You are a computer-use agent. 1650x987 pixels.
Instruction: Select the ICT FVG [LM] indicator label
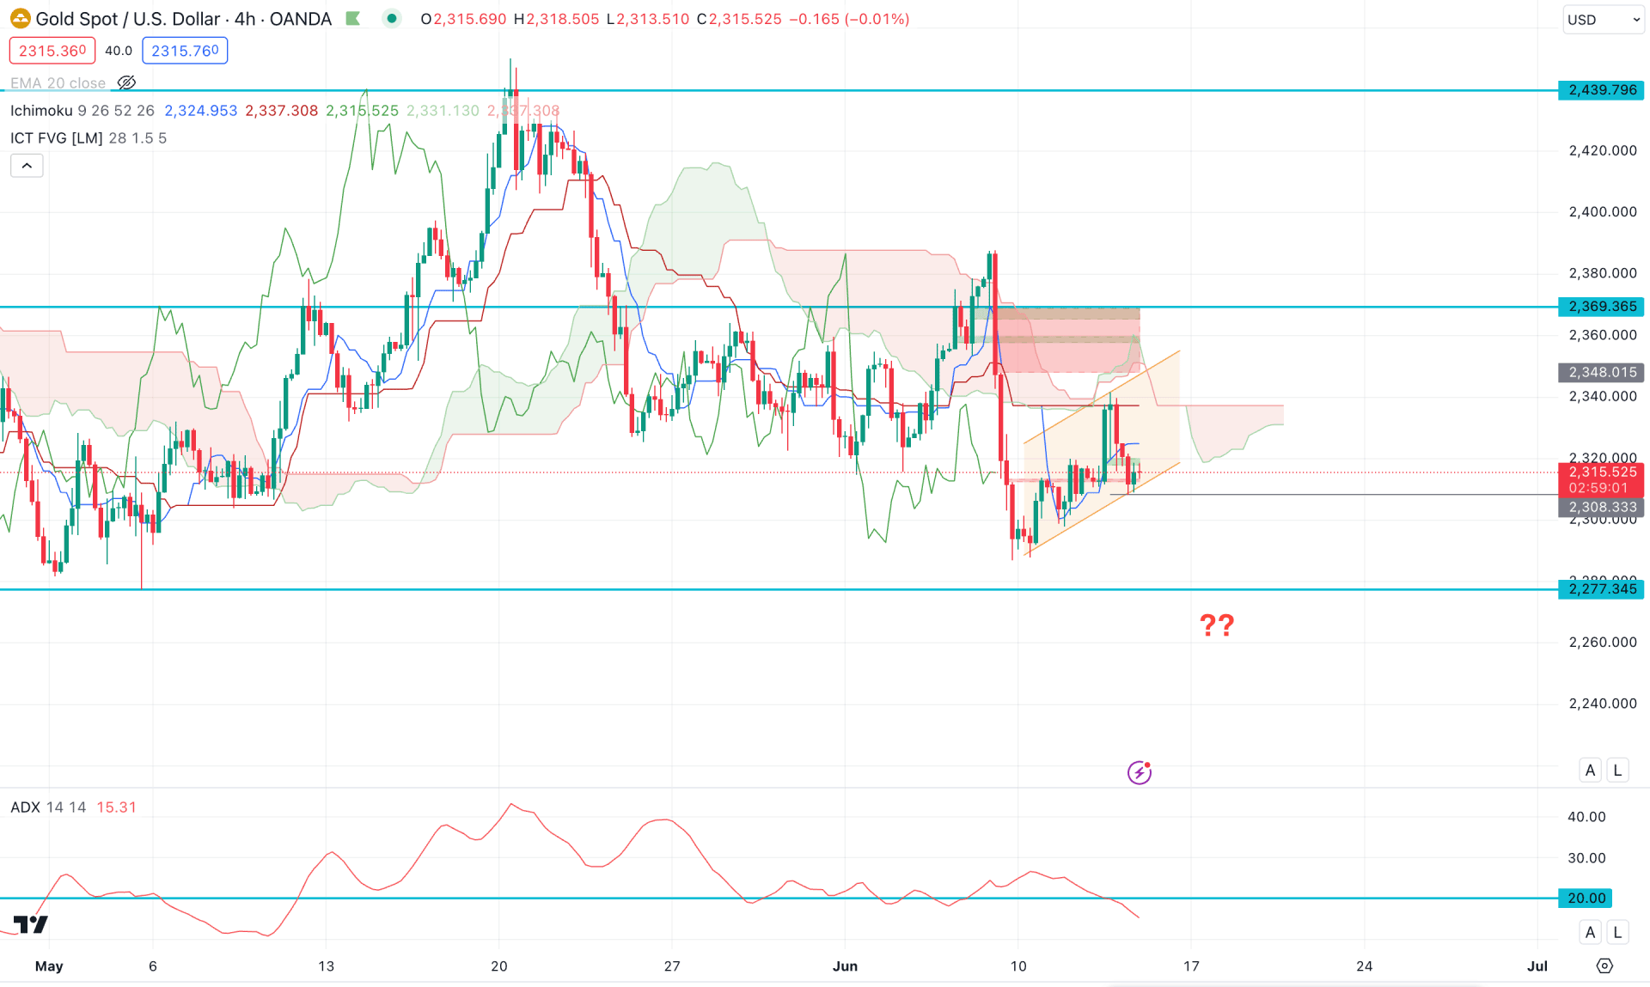click(x=89, y=138)
